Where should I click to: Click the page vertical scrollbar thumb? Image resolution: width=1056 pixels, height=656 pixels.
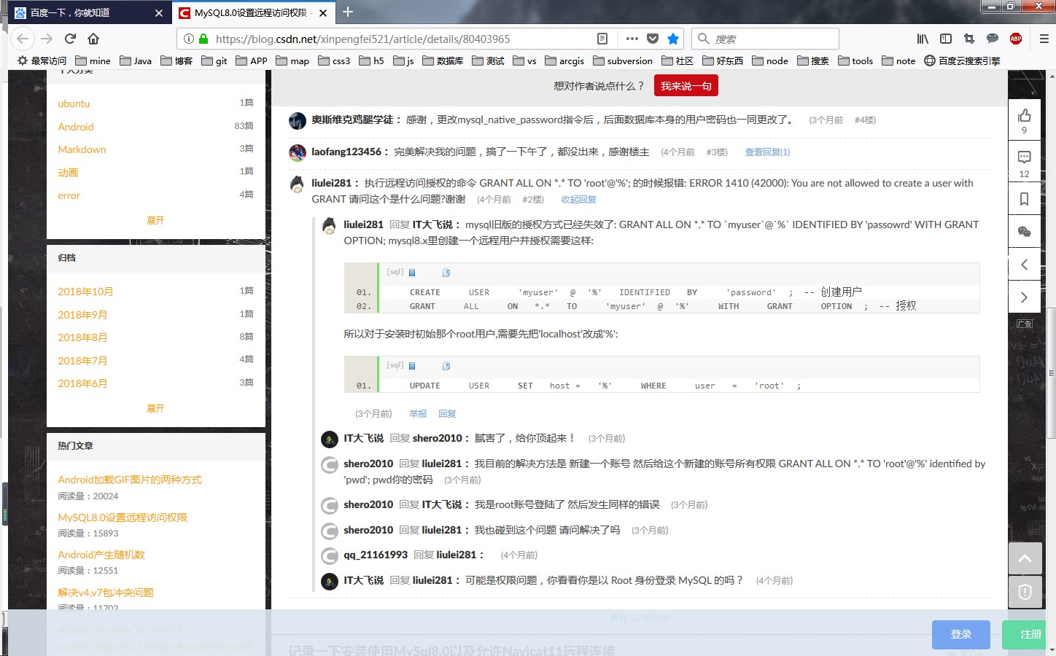coord(1051,373)
